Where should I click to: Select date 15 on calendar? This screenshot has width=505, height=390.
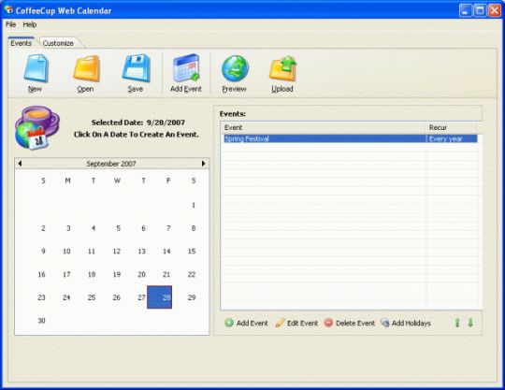pos(192,252)
